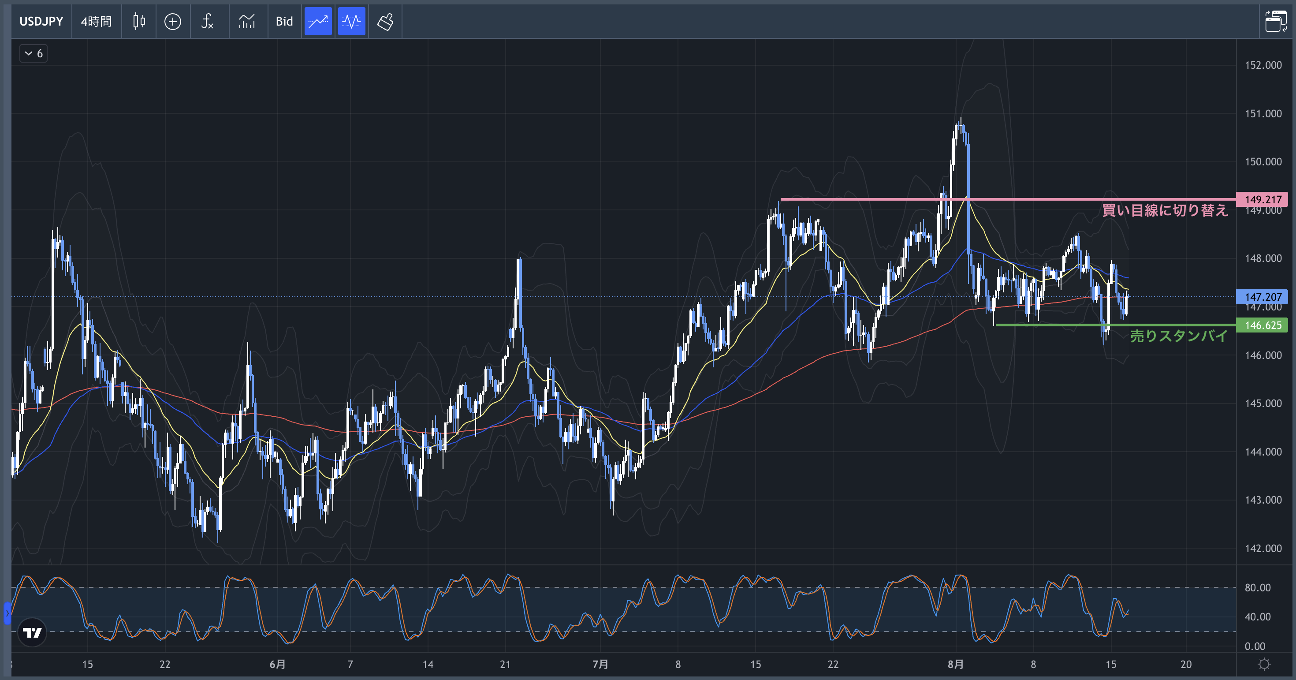Select the 売りスタンバイ annotation text

pos(1179,336)
